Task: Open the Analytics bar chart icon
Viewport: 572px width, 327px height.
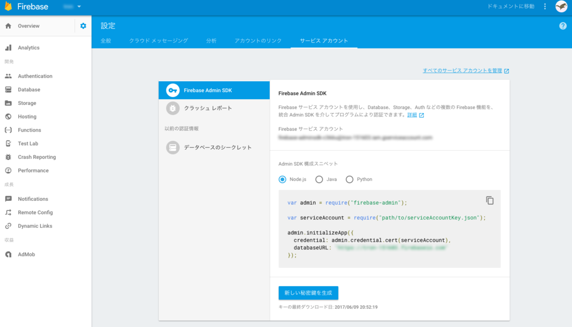Action: [8, 48]
